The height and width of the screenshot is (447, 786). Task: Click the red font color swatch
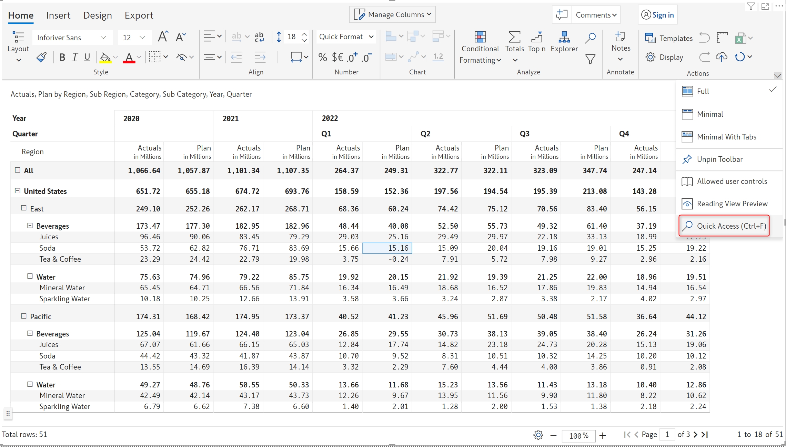pyautogui.click(x=129, y=57)
